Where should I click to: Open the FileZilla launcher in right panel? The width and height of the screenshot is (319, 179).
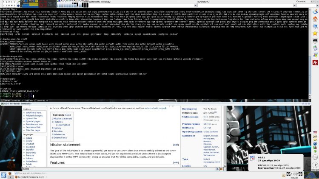click(315, 63)
